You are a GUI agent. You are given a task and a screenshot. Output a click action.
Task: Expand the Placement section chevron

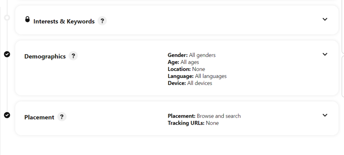(325, 115)
